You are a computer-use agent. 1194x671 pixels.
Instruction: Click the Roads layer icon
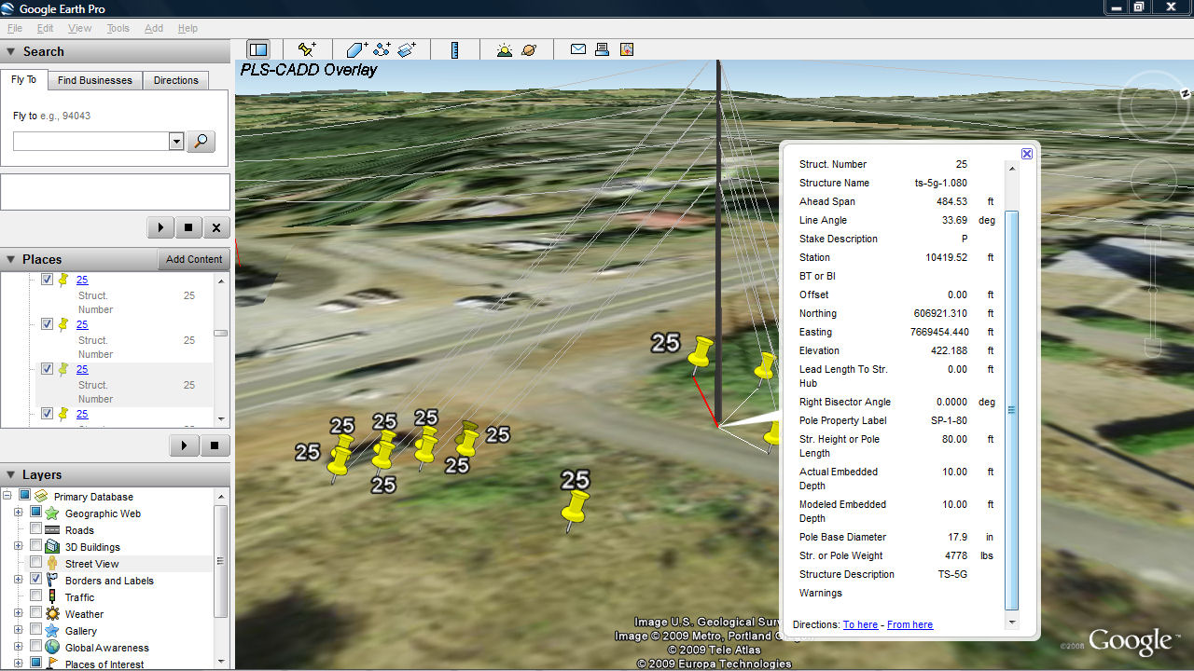pos(52,530)
